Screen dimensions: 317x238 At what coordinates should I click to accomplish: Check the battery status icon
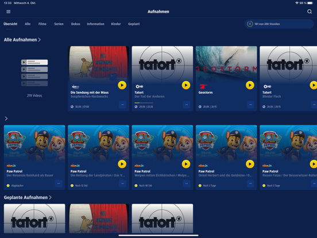click(310, 3)
